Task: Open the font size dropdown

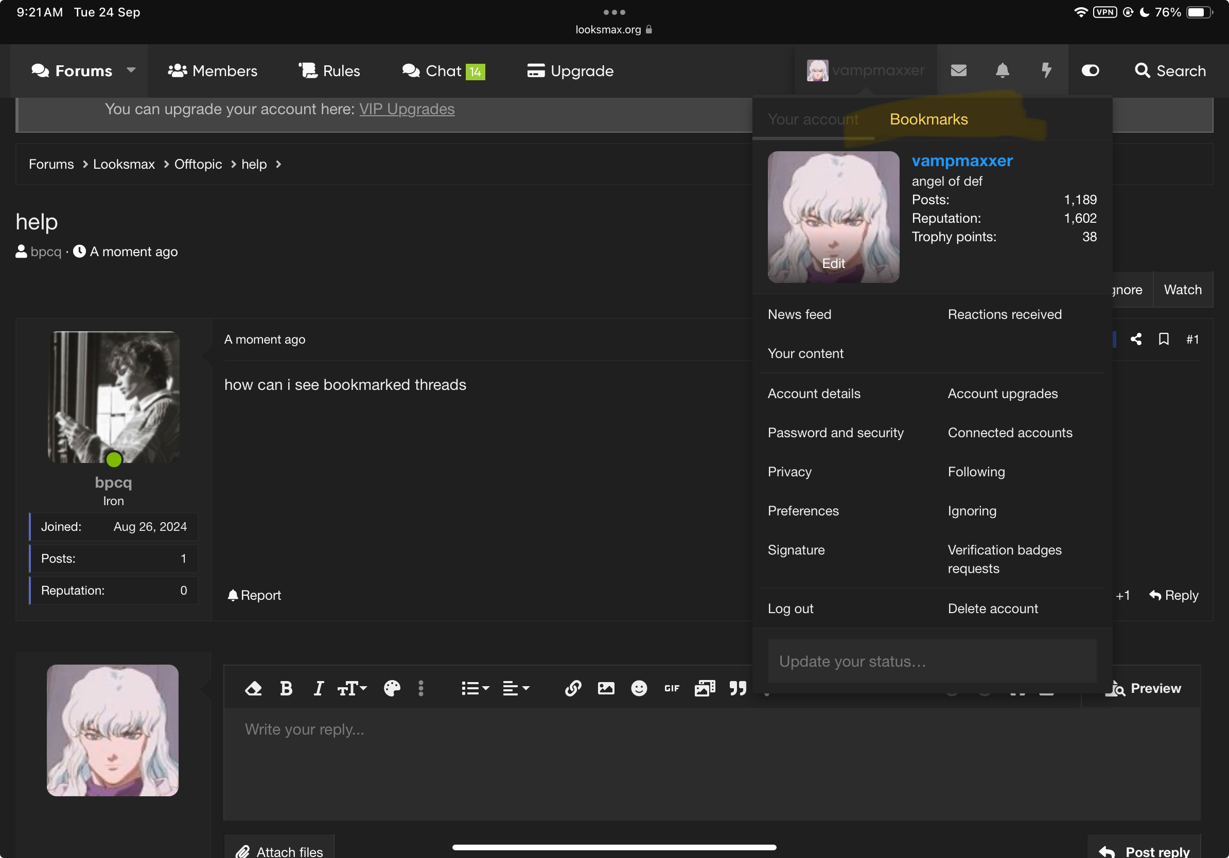Action: [x=352, y=688]
